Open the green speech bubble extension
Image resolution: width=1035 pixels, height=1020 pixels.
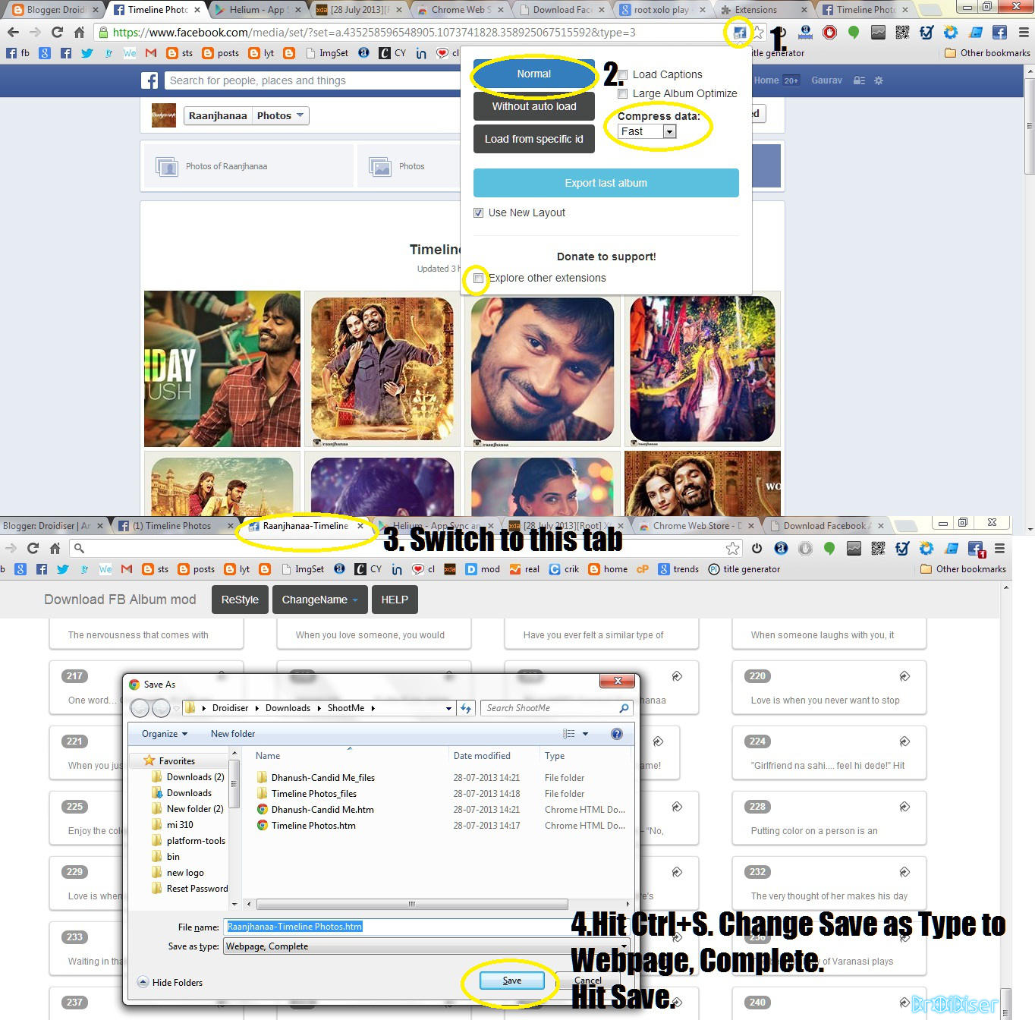pos(854,32)
